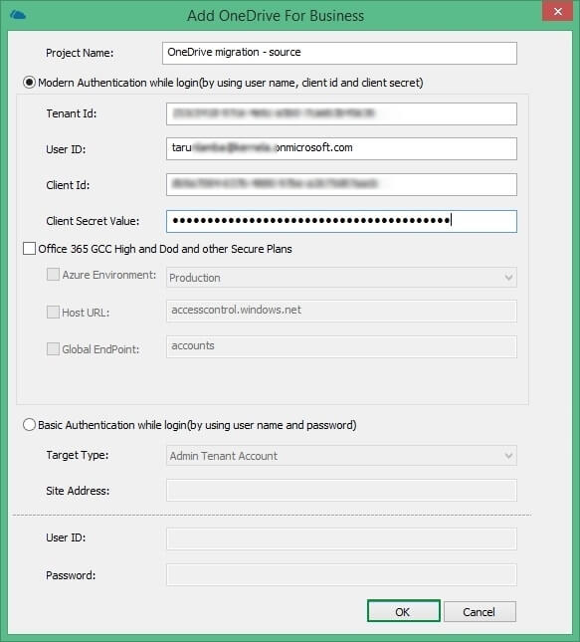Click the Password input field
Viewport: 580px width, 642px height.
341,574
